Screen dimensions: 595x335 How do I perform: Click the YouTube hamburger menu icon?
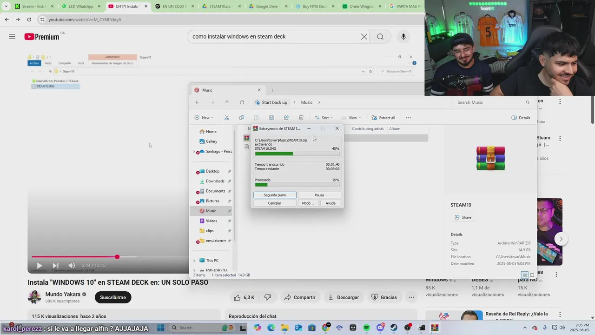(12, 36)
